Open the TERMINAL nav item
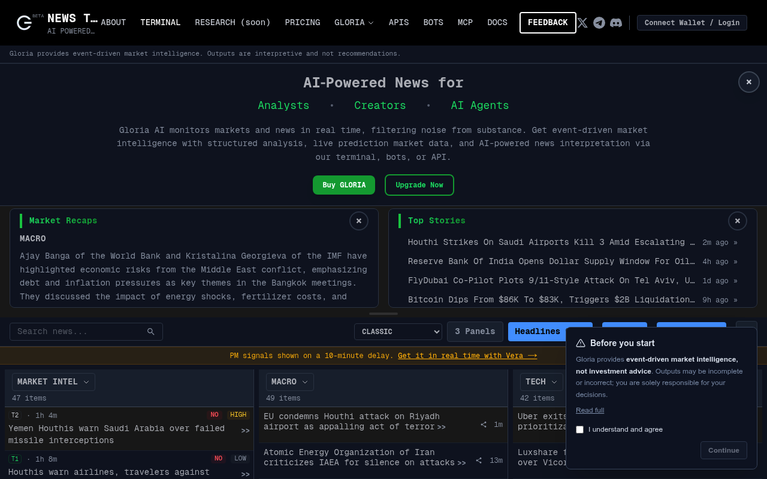 coord(161,23)
